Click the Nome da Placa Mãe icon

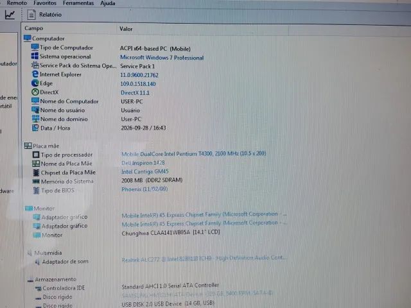pyautogui.click(x=36, y=164)
